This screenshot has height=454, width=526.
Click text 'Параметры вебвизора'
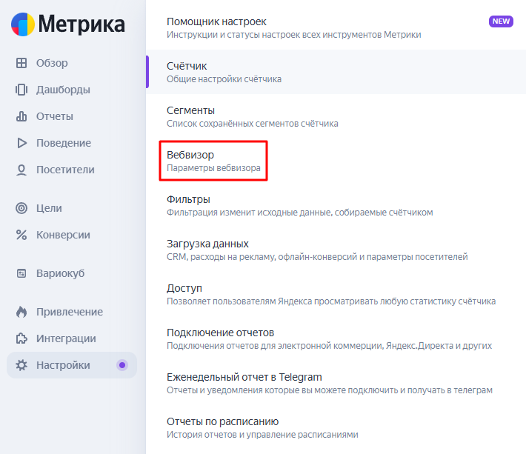tap(213, 168)
